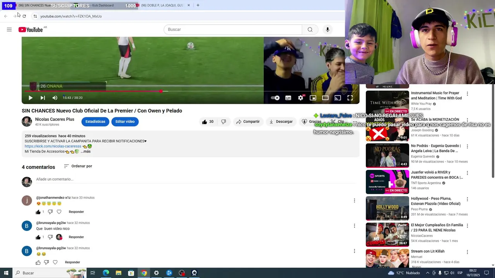Reload the current page

point(24,16)
